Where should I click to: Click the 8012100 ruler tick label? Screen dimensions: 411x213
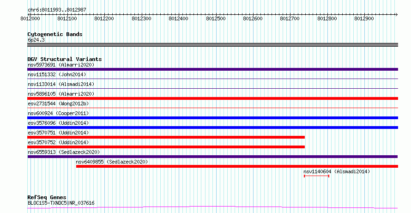67,19
